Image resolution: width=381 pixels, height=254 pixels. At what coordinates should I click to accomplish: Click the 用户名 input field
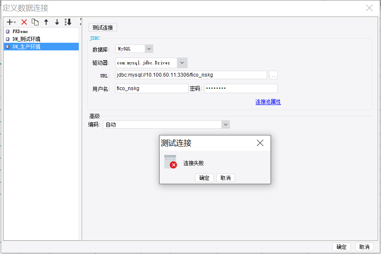[152, 88]
